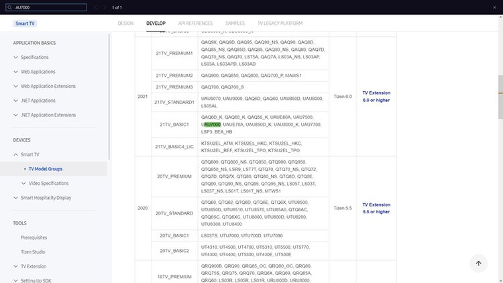
Task: Open the API REFERENCES tab
Action: pyautogui.click(x=195, y=23)
